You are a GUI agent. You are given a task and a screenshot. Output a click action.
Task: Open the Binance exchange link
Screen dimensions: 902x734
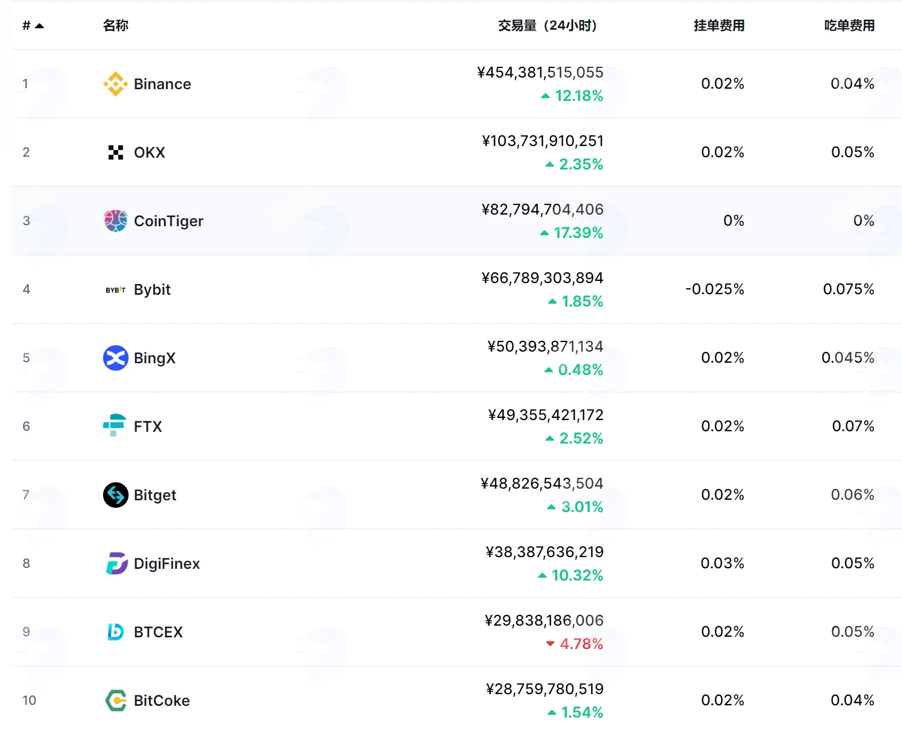162,84
